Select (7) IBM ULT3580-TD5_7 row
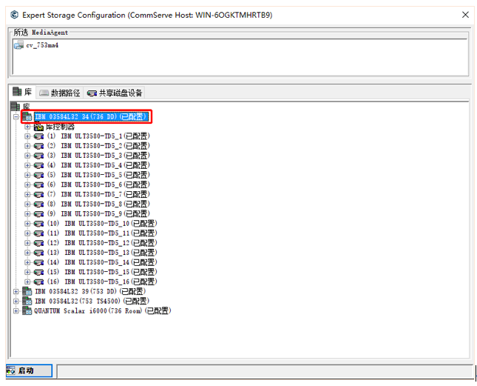477x386 pixels. [x=98, y=194]
